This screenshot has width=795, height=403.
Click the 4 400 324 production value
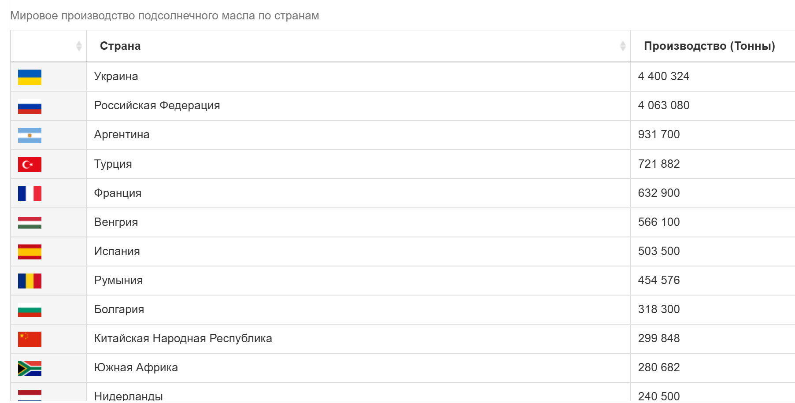663,76
